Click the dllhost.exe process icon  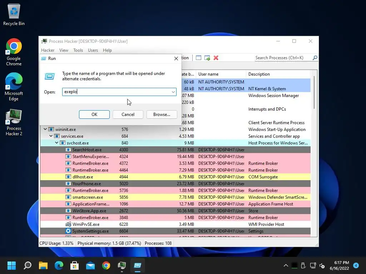(x=68, y=177)
